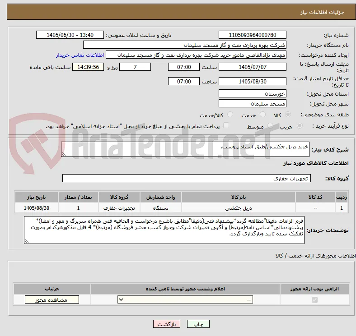
Task: Click the الزامی بودن ارائه مجوز column header
Action: [x=314, y=289]
